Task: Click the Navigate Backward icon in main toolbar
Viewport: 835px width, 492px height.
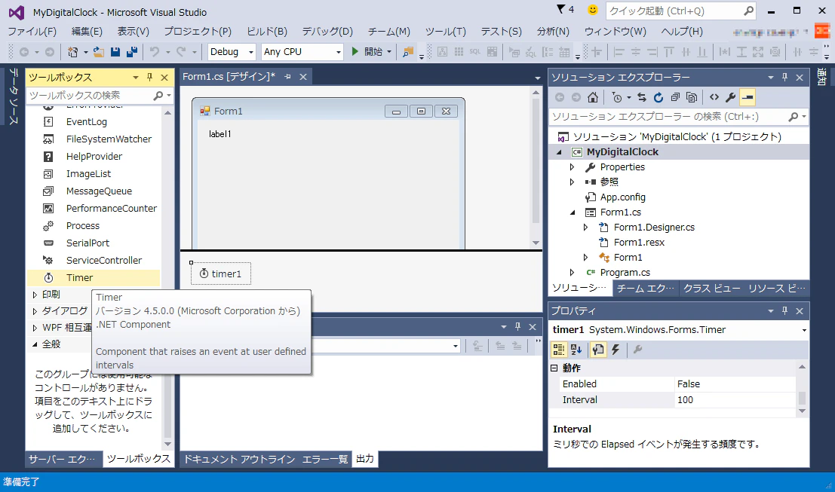Action: [24, 51]
